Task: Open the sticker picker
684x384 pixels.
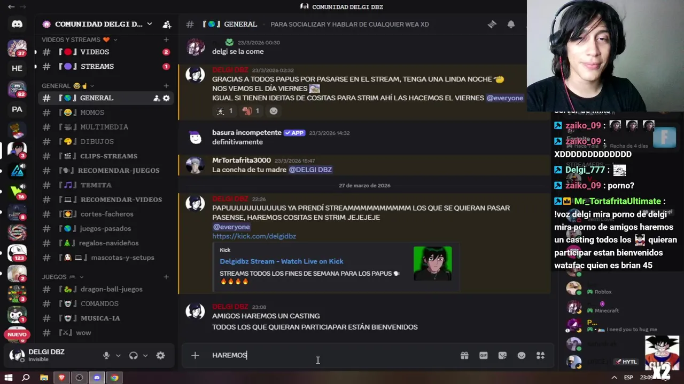Action: point(502,355)
